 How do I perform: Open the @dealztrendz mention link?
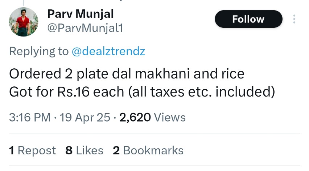[108, 51]
